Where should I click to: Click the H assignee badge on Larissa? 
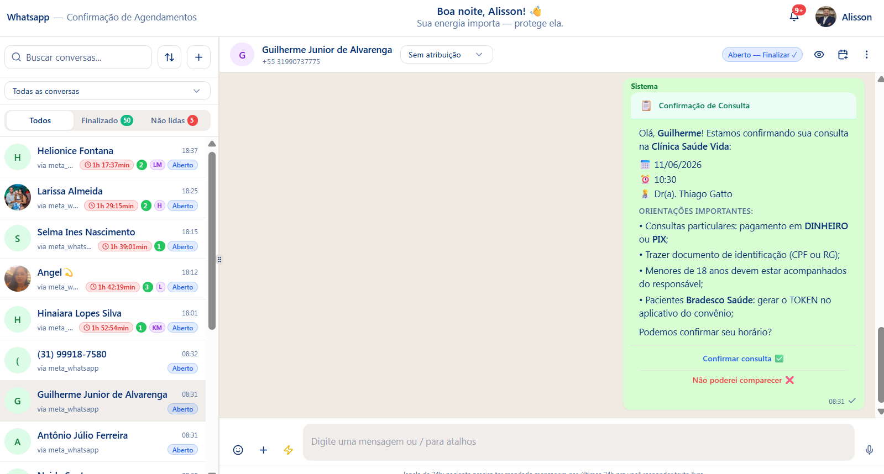click(160, 206)
